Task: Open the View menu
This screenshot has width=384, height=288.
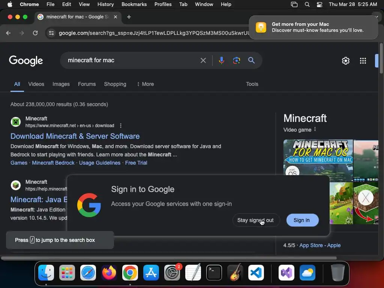Action: (84, 4)
